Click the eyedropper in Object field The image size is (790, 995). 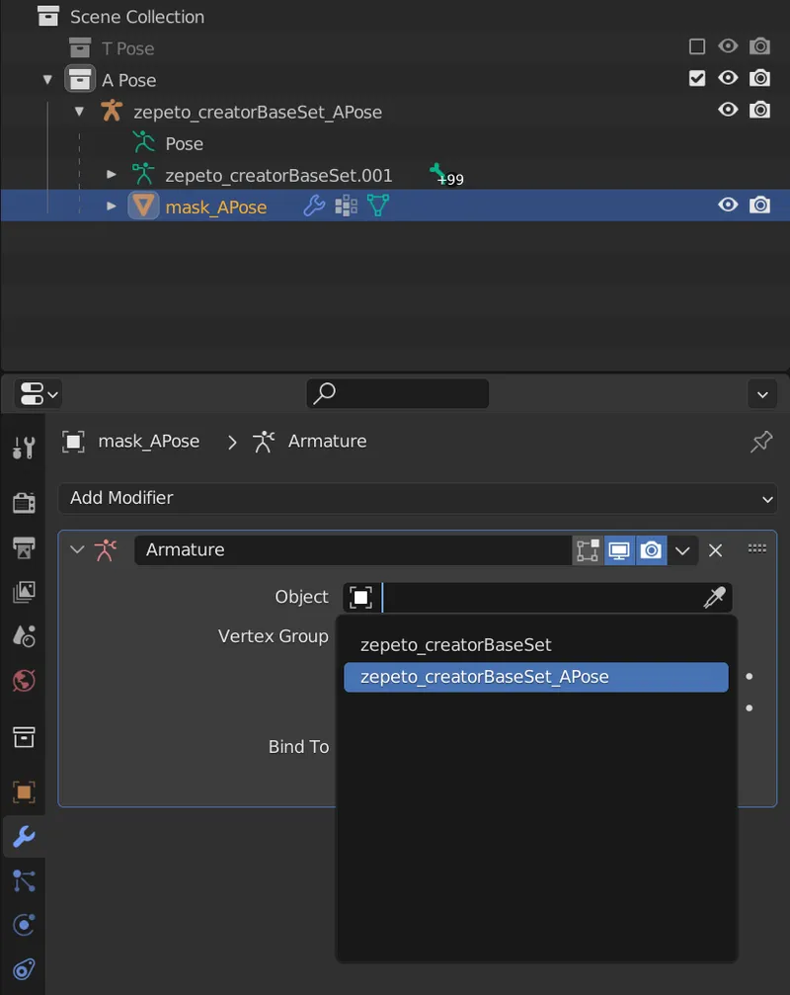pos(714,598)
